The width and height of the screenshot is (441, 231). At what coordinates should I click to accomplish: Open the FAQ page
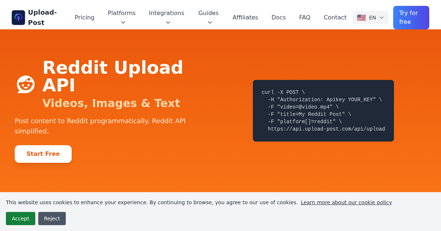click(305, 18)
